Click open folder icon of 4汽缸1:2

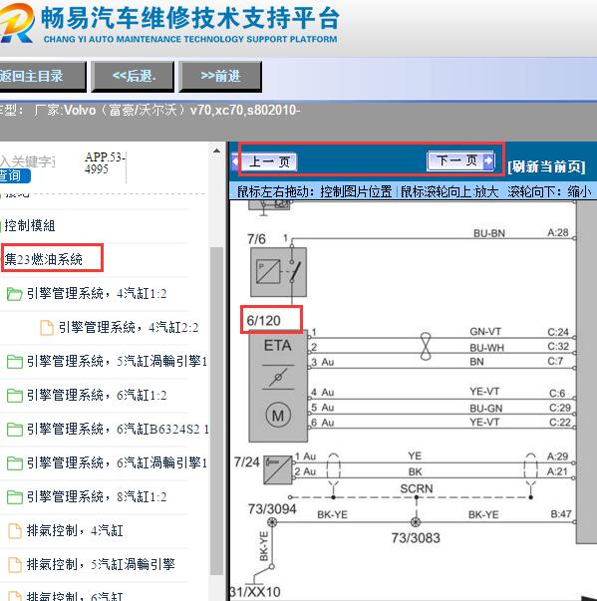15,294
